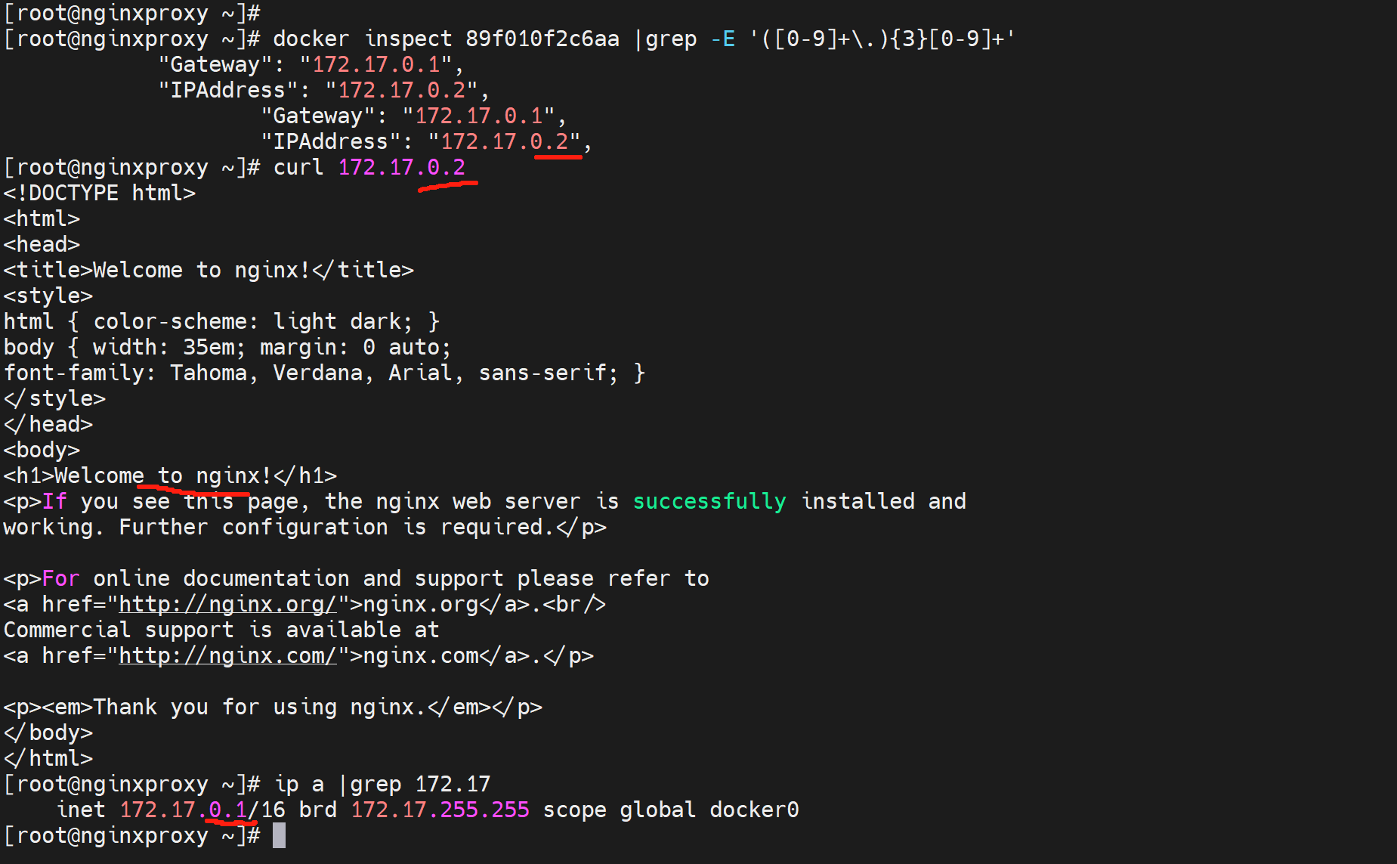
Task: Click the docker0 interface name
Action: tap(753, 810)
